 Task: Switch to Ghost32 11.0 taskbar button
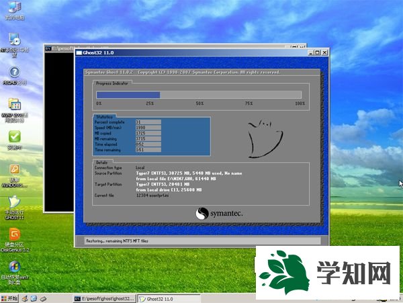tap(169, 299)
